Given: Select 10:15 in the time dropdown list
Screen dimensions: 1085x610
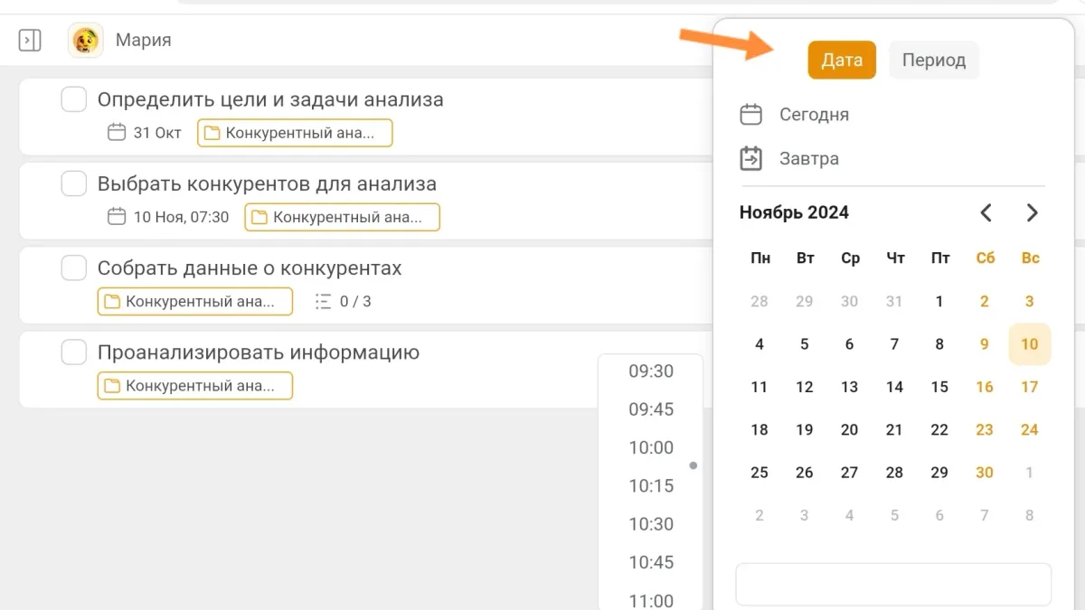Looking at the screenshot, I should point(651,486).
